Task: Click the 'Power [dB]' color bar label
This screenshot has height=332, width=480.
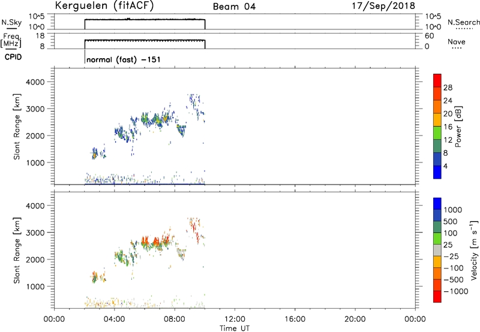Action: (458, 126)
